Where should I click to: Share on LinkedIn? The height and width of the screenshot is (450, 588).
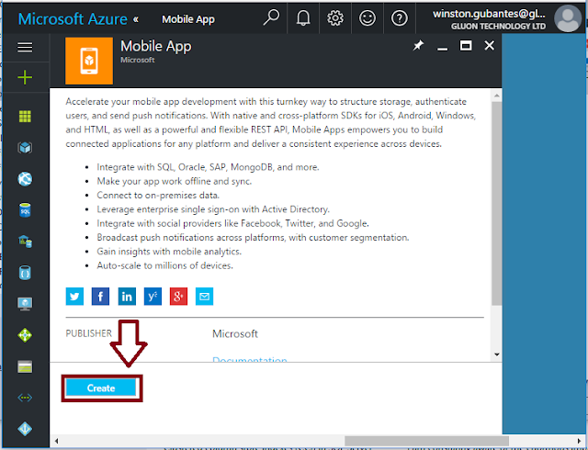(127, 297)
